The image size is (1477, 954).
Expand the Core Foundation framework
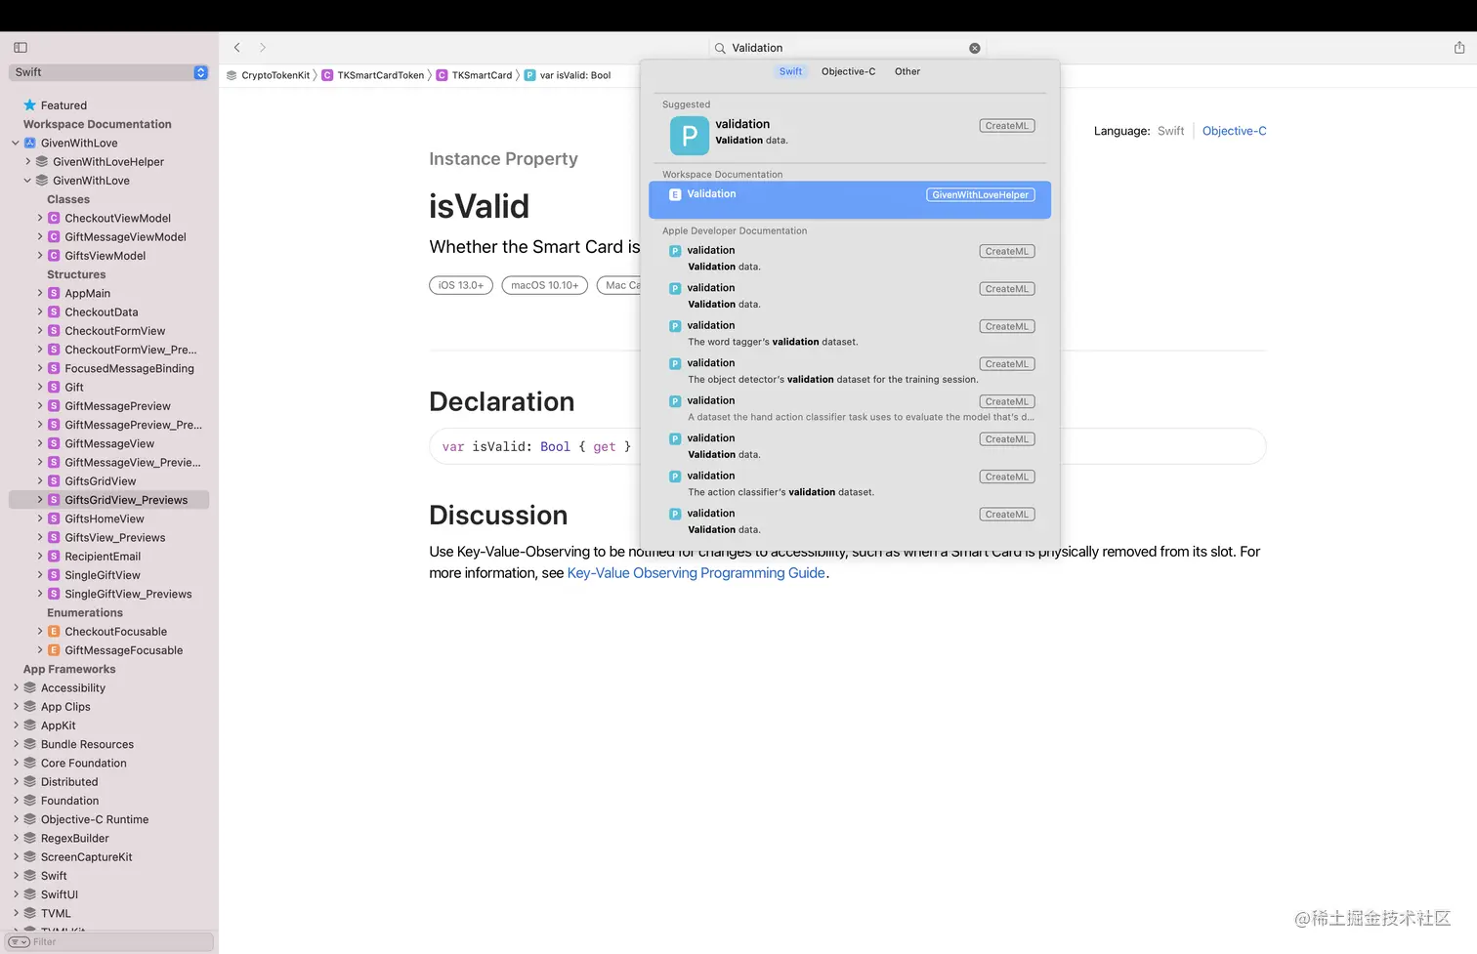[16, 764]
